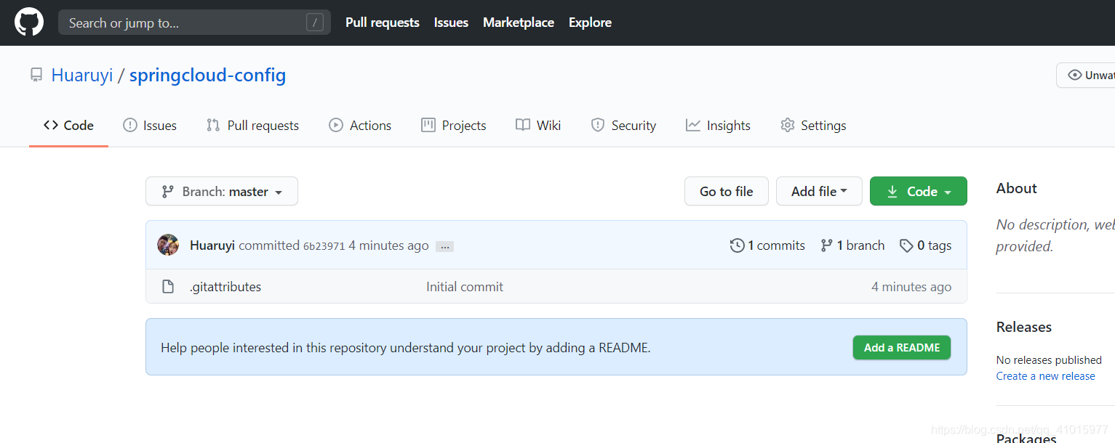View the 1 commits history link
1115x443 pixels.
pos(767,245)
